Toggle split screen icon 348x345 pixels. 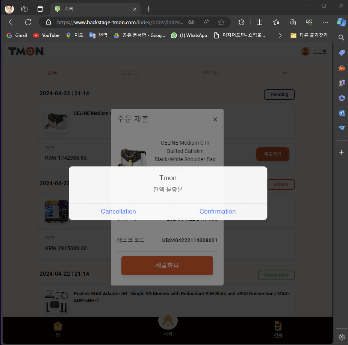pyautogui.click(x=259, y=22)
